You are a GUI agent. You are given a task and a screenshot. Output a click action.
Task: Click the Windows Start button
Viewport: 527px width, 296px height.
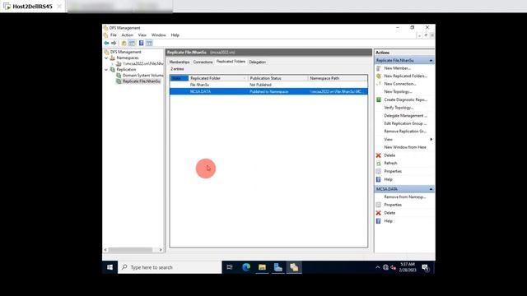pos(110,267)
